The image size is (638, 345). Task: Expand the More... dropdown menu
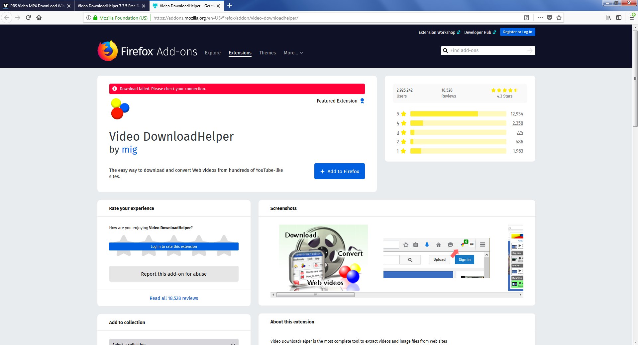(x=293, y=53)
